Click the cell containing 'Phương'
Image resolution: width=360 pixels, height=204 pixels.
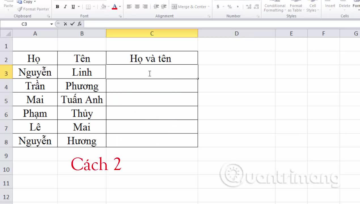82,86
